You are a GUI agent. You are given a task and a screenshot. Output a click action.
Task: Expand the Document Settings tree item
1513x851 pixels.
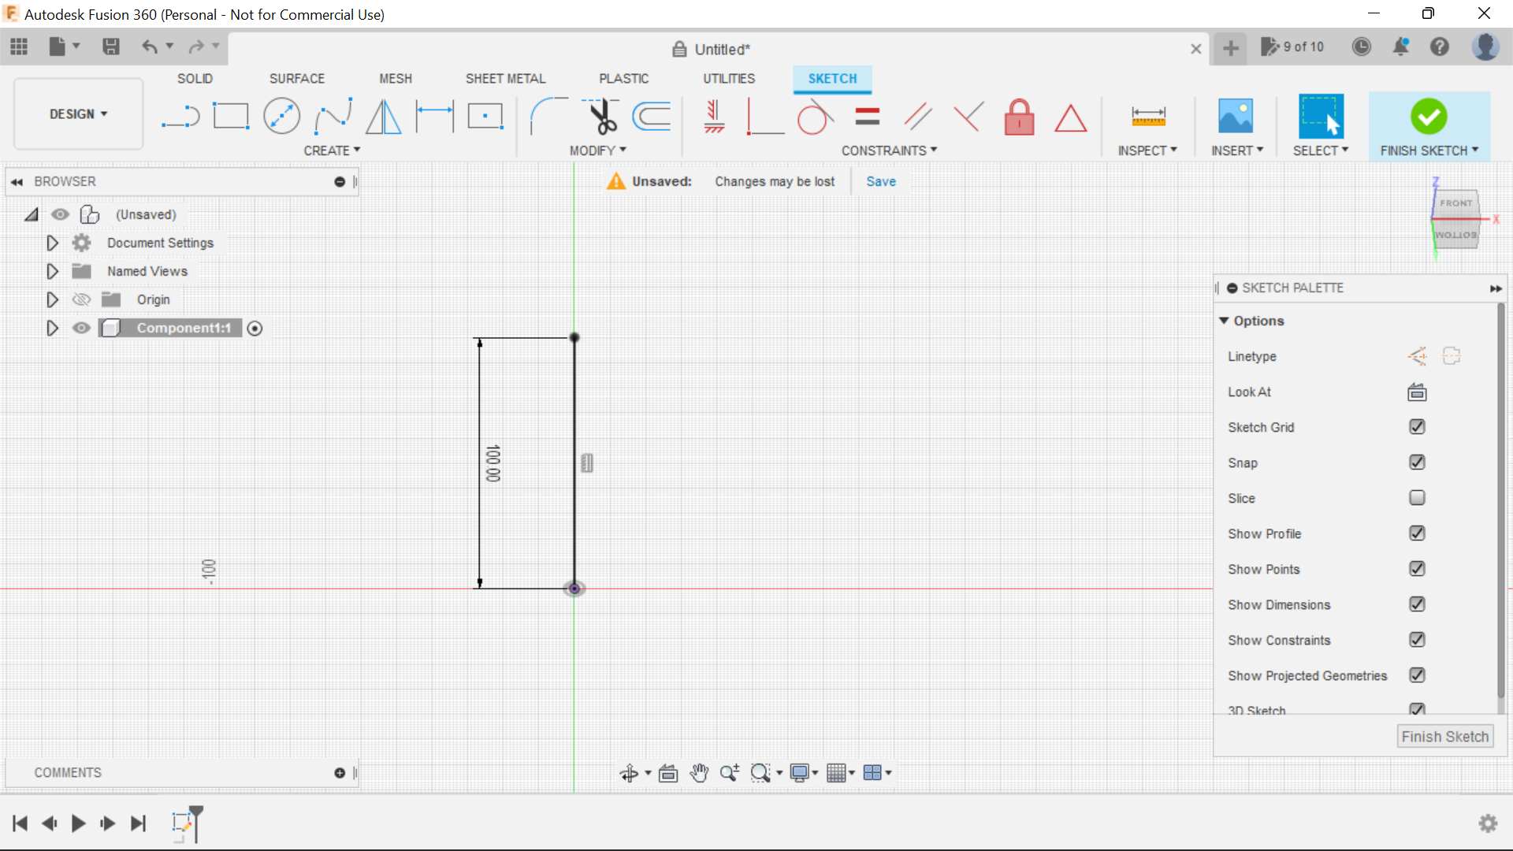pyautogui.click(x=51, y=242)
